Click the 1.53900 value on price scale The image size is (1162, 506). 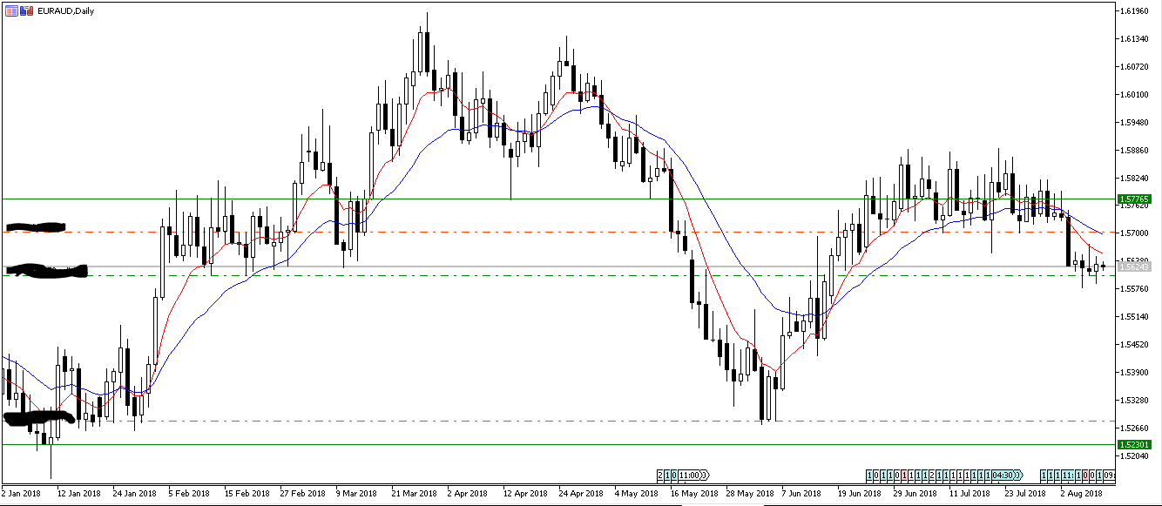click(1133, 372)
